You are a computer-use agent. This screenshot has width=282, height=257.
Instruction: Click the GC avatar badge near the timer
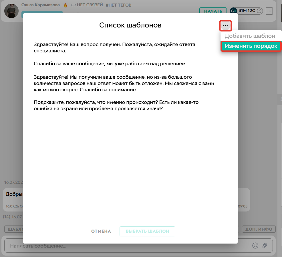233,11
